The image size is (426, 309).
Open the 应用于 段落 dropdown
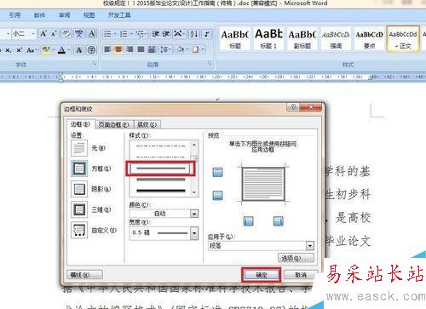pyautogui.click(x=310, y=245)
